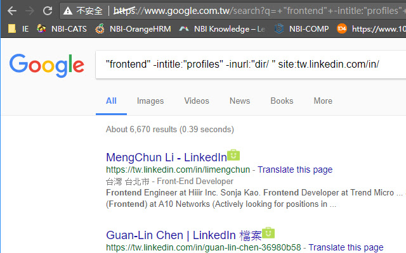Click the green badge icon beside MengChun Li

click(x=233, y=156)
